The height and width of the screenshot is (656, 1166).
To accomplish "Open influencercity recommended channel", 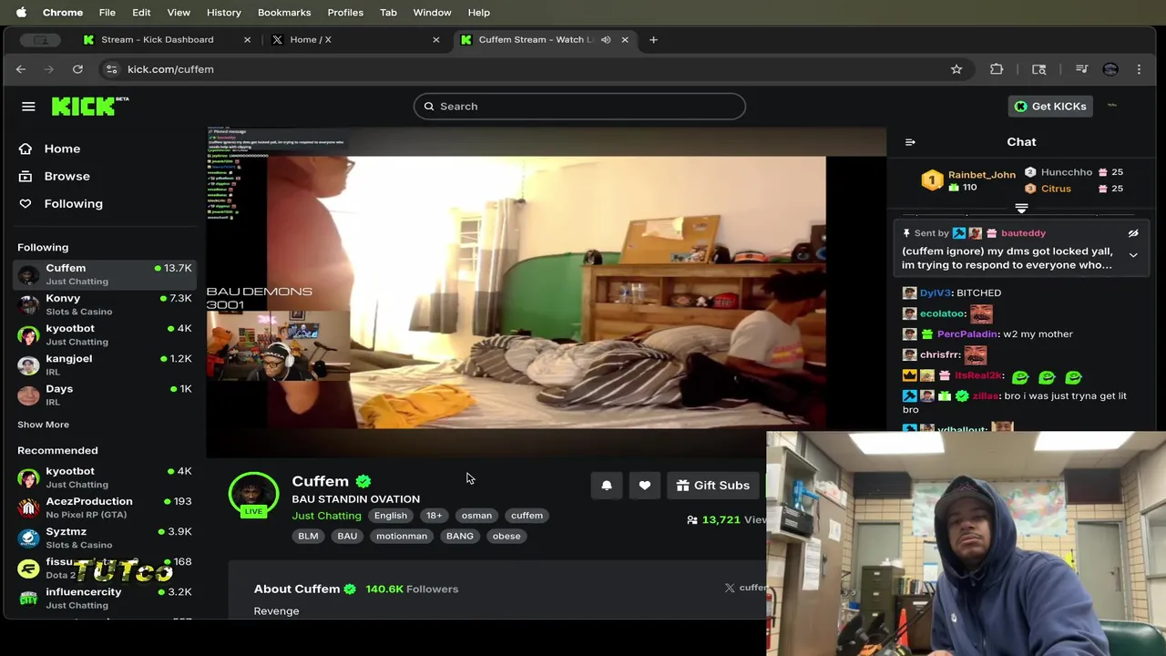I will [x=105, y=598].
